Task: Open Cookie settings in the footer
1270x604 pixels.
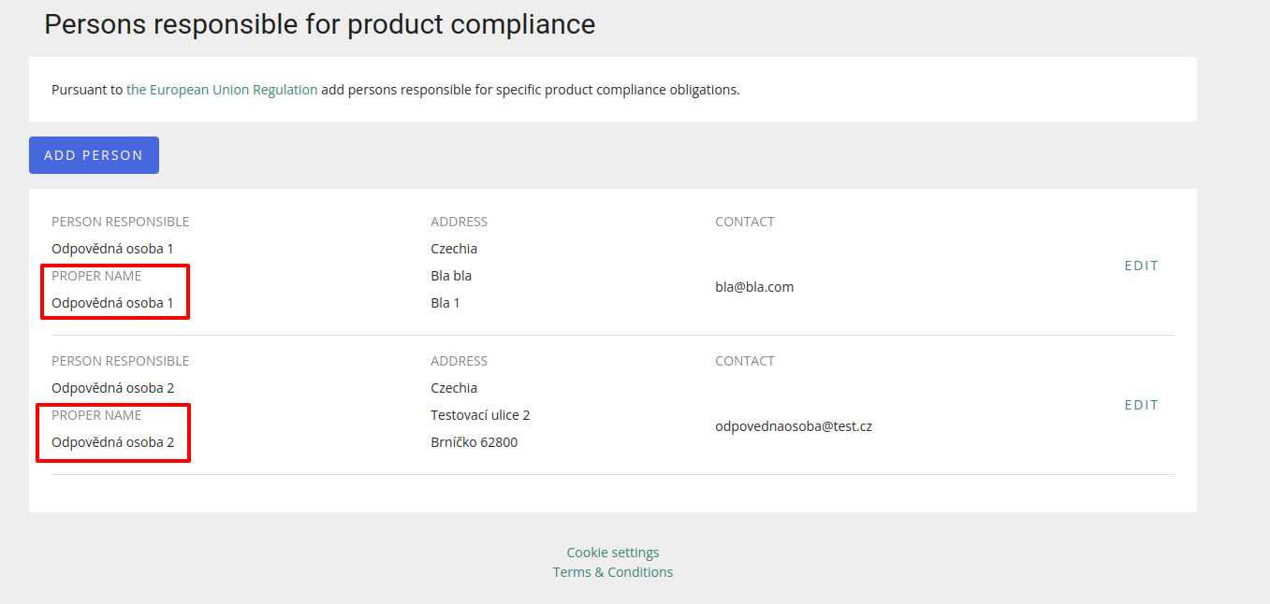Action: (x=613, y=553)
